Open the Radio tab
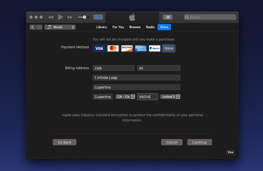The image size is (263, 171). tap(150, 27)
